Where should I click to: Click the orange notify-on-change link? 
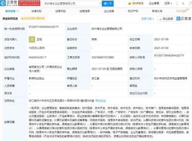pos(34,18)
